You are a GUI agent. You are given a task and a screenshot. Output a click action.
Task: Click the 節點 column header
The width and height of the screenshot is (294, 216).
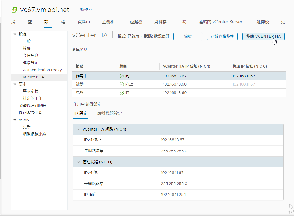[x=79, y=66]
